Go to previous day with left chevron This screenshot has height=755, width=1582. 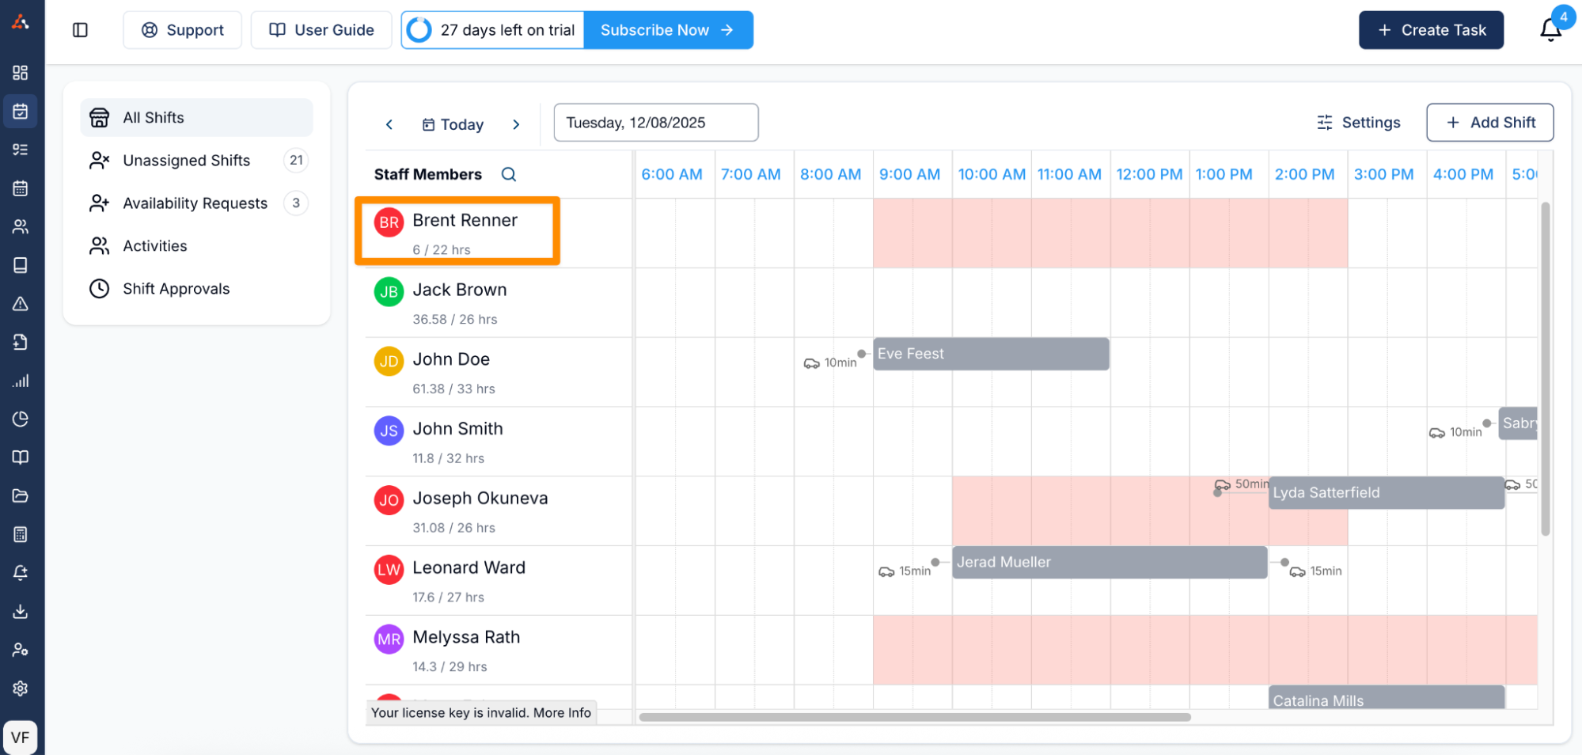pos(389,124)
